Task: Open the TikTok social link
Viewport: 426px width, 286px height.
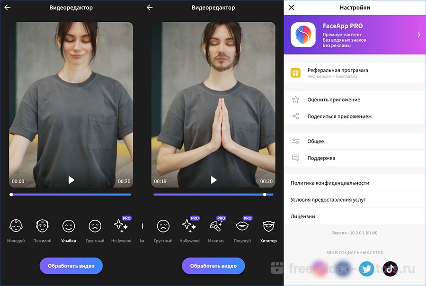Action: click(x=390, y=268)
